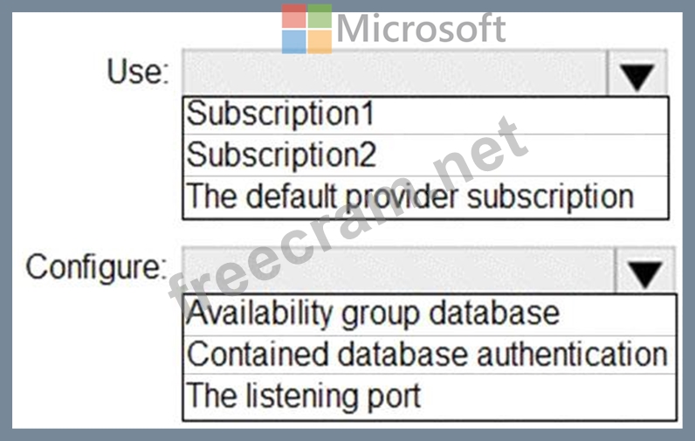Open the Use dropdown arrow
The image size is (695, 441).
(637, 73)
